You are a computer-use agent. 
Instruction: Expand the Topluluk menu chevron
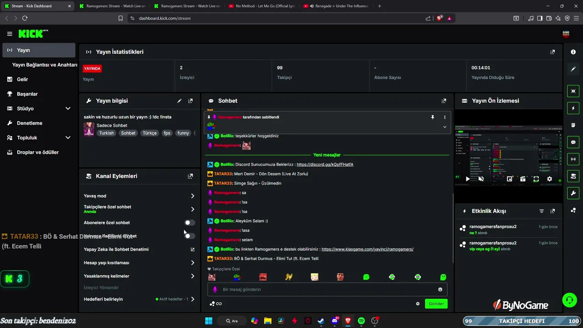click(68, 138)
